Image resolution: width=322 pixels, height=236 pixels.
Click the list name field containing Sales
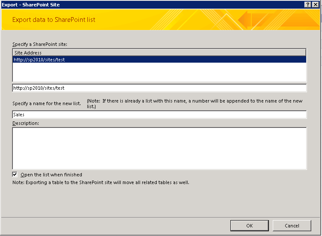click(159, 115)
